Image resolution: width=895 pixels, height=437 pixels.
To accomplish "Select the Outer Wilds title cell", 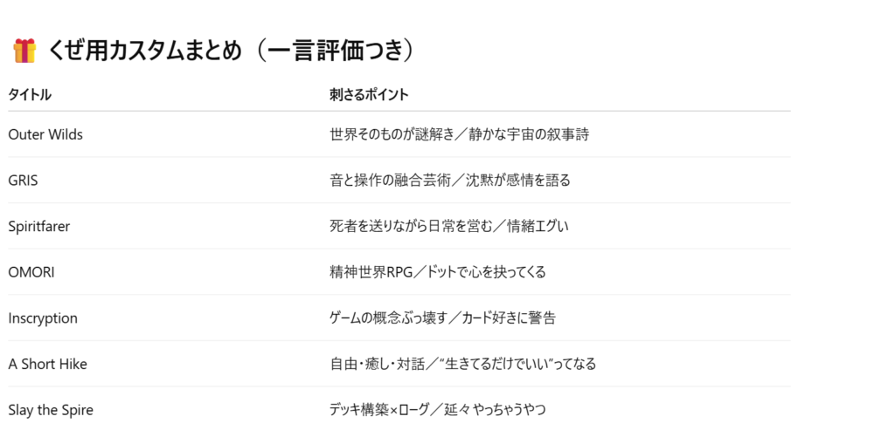I will click(x=45, y=134).
